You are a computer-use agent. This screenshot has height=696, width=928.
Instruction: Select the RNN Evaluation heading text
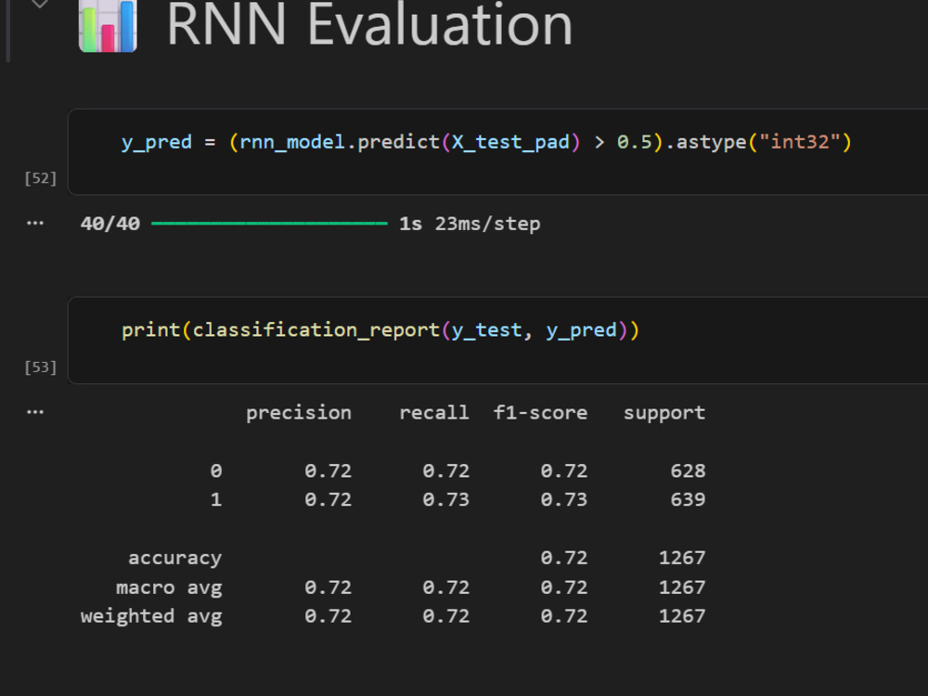370,25
